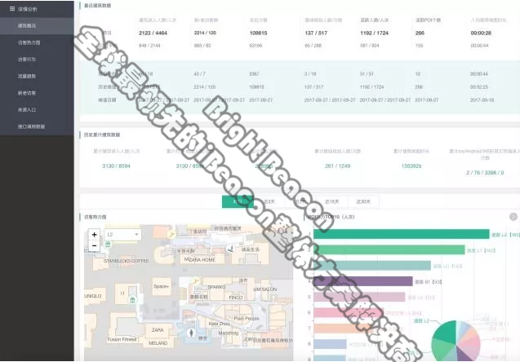Open 接口调用数据 in the sidebar
The width and height of the screenshot is (520, 362).
pos(37,126)
